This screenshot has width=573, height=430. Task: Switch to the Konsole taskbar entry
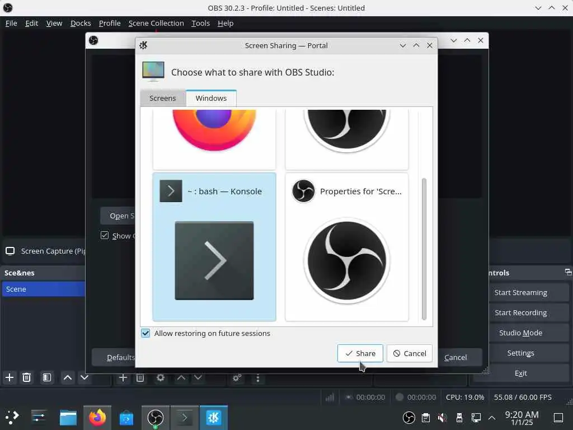pos(185,417)
